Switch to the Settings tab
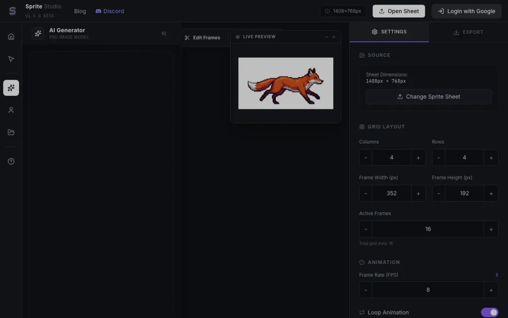Image resolution: width=508 pixels, height=318 pixels. tap(389, 32)
